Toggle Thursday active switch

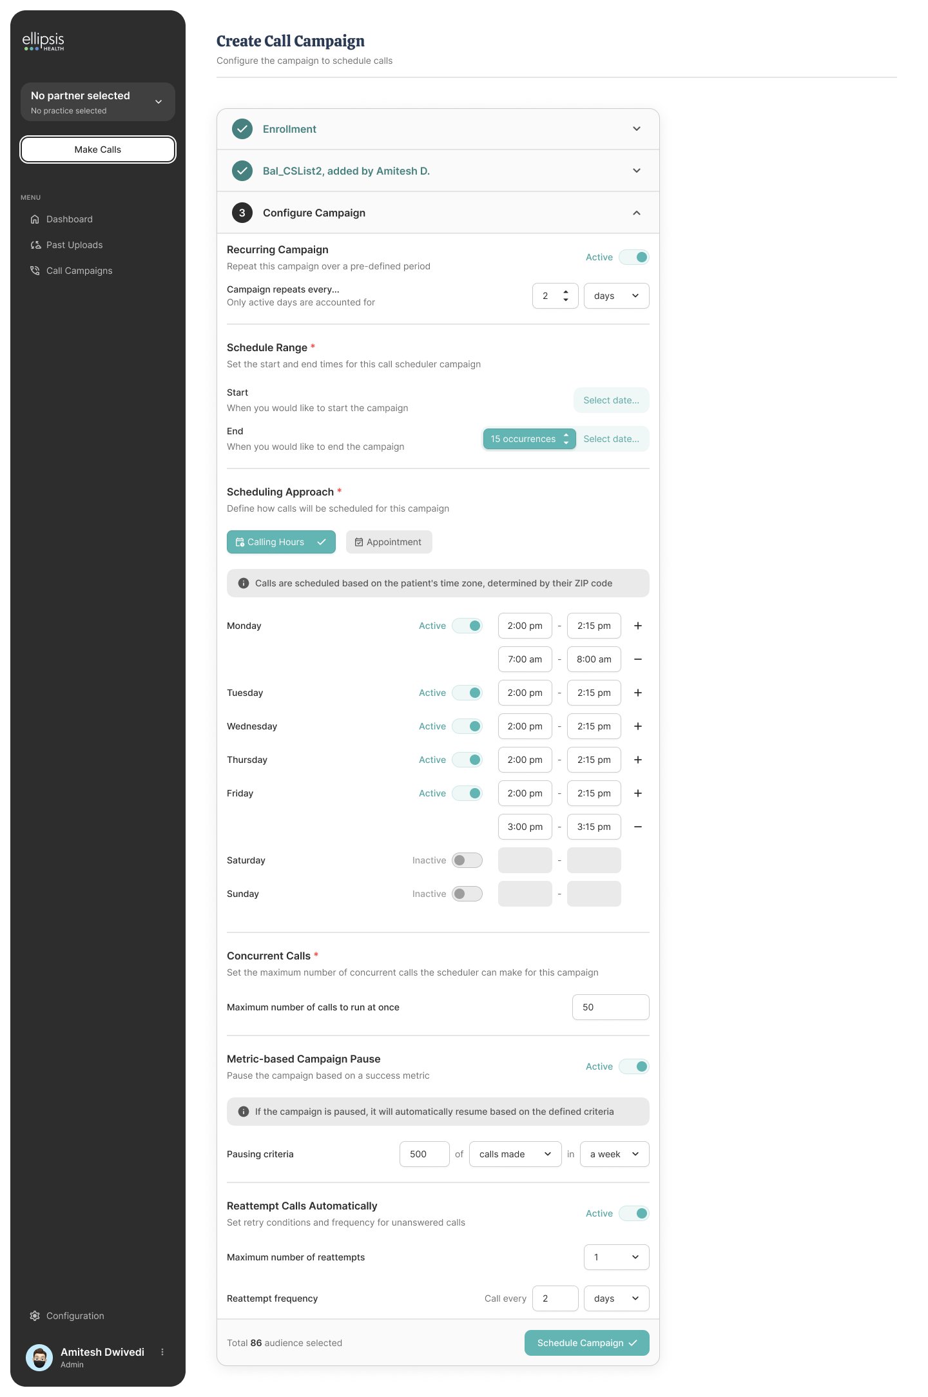[x=467, y=760]
